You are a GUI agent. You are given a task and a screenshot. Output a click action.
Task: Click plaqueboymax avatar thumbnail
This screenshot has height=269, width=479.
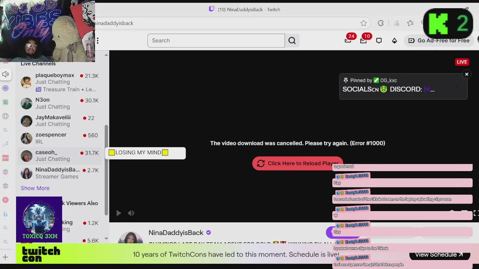(x=26, y=82)
